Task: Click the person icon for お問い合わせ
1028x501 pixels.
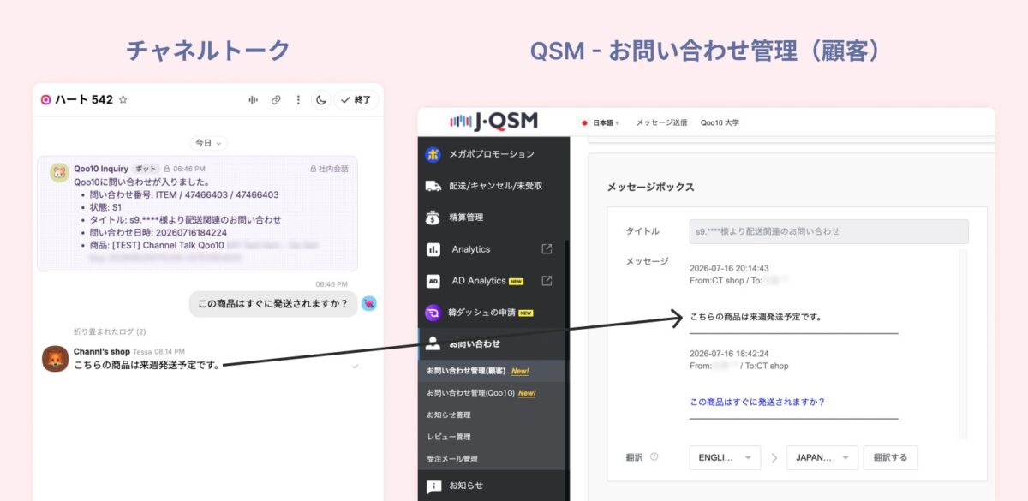Action: pyautogui.click(x=433, y=344)
